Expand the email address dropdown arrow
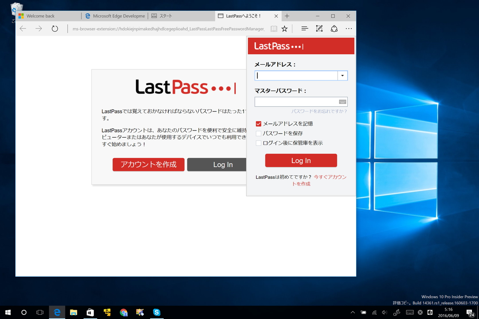This screenshot has width=479, height=319. pos(342,76)
